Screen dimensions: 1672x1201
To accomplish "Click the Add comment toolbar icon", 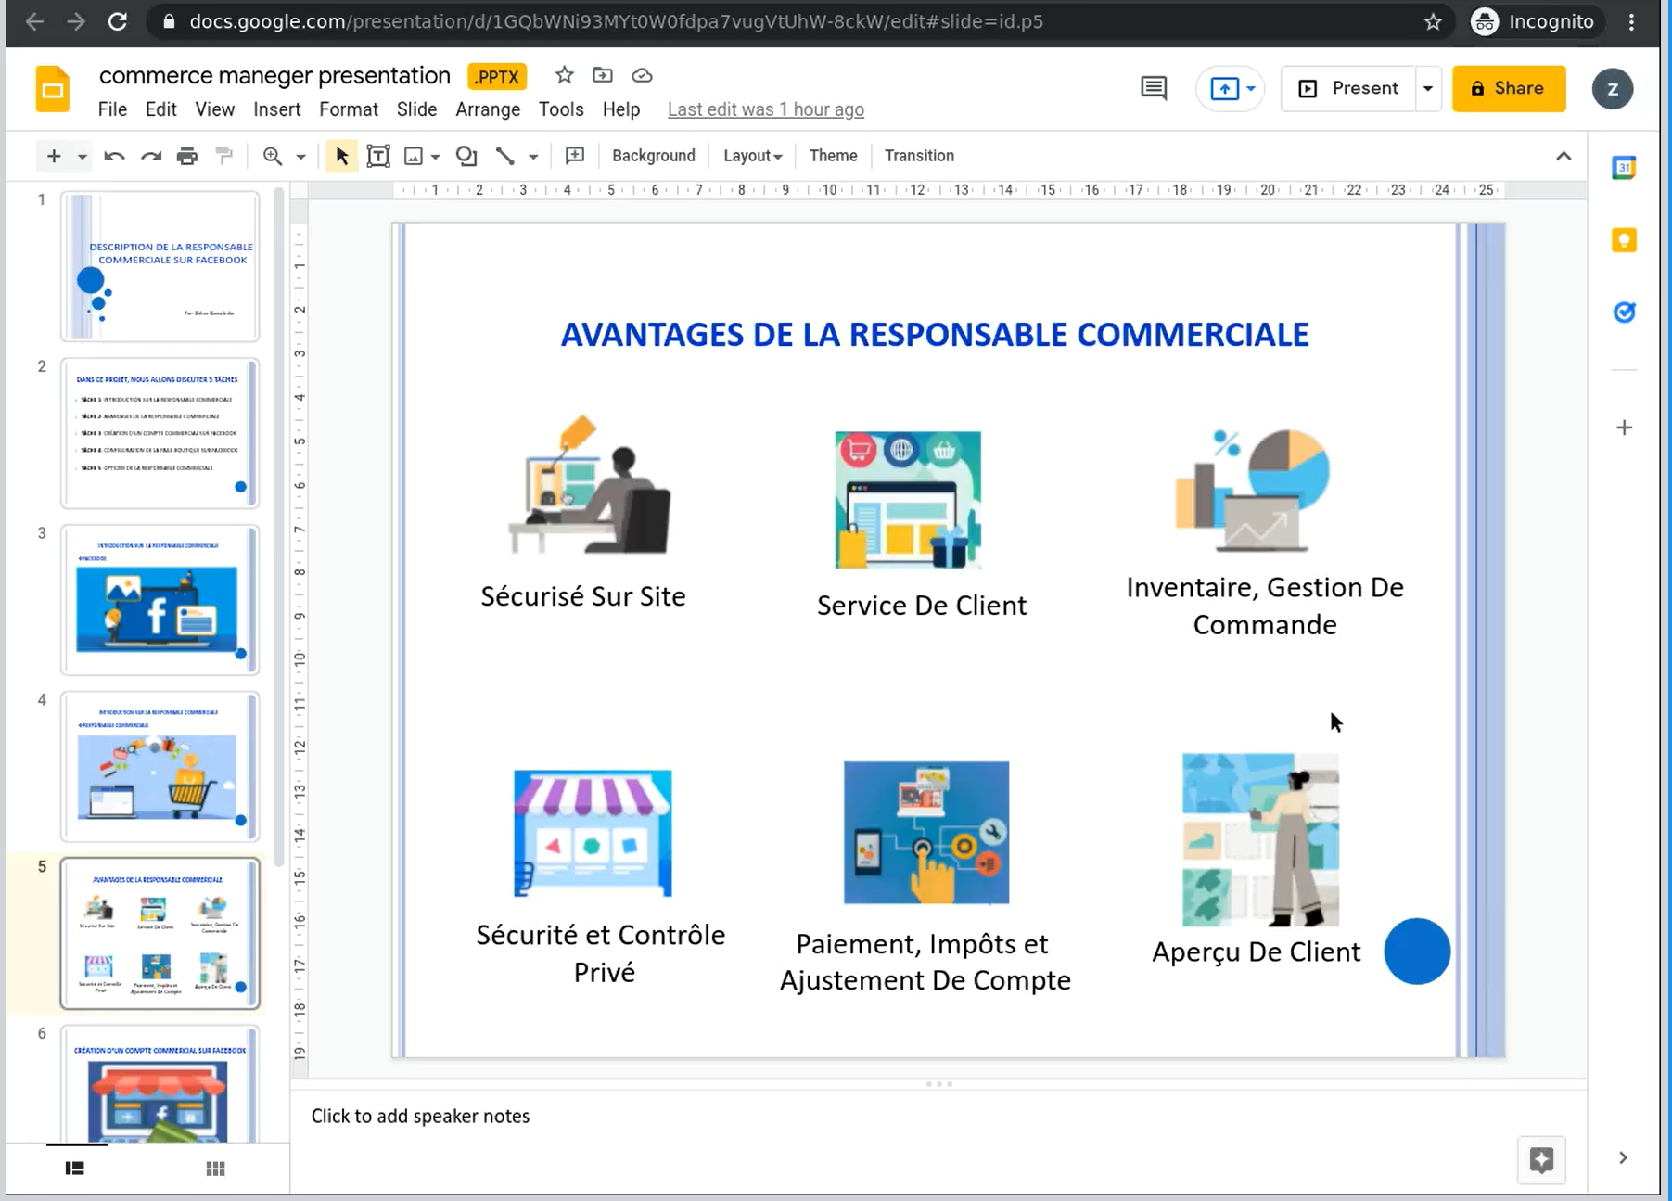I will [575, 156].
